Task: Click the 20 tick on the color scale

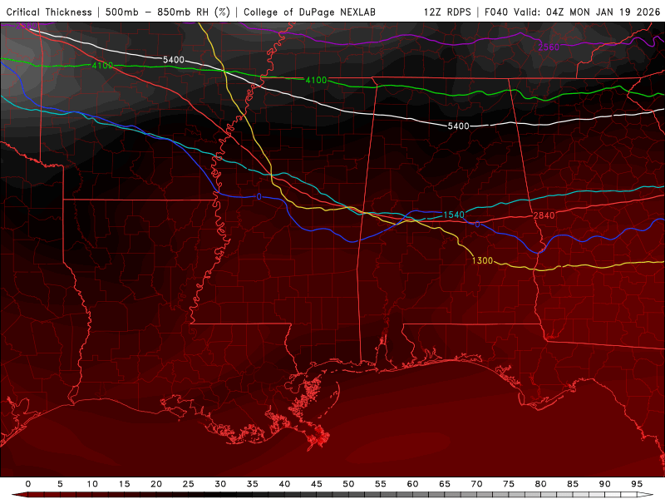Action: pos(156,484)
